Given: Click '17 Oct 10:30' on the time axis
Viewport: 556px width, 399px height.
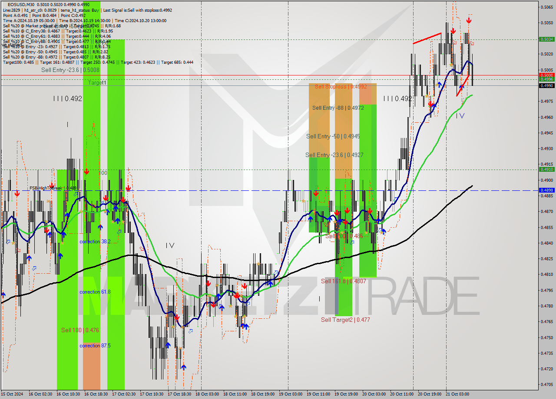Looking at the screenshot, I should click(152, 394).
